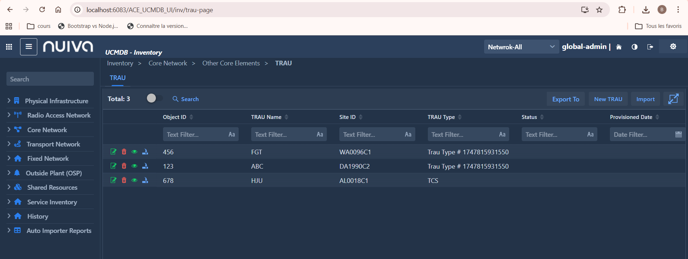This screenshot has width=688, height=259.
Task: Delete the ABC row using trash icon
Action: click(x=124, y=166)
